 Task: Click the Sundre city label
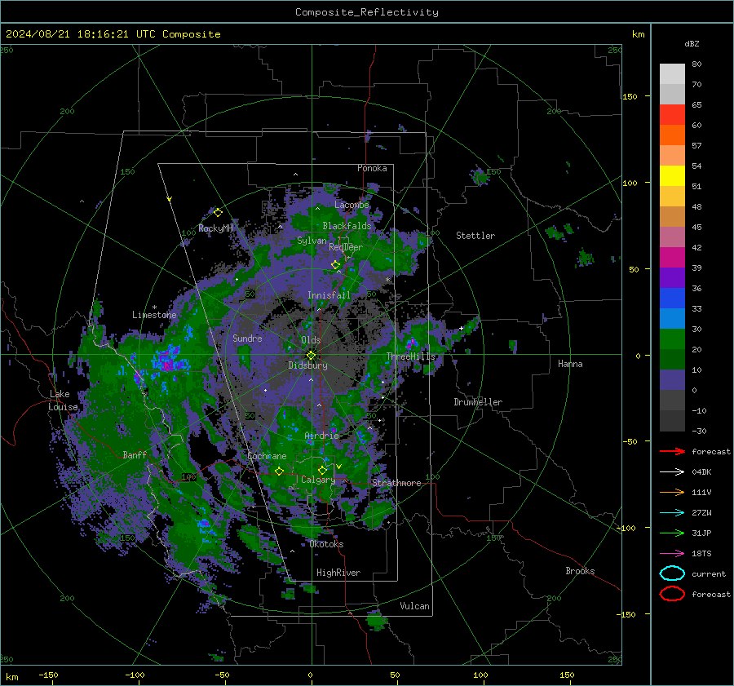pos(247,338)
